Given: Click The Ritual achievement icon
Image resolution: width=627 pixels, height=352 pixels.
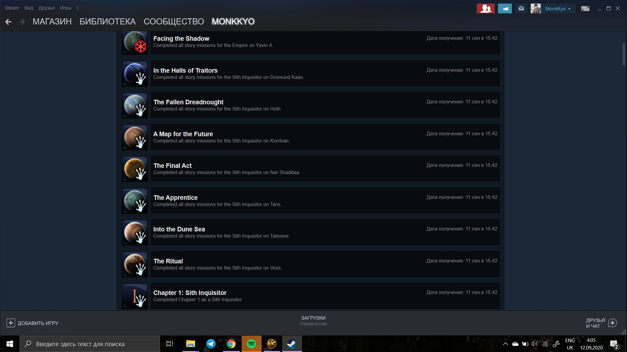Looking at the screenshot, I should tap(135, 264).
